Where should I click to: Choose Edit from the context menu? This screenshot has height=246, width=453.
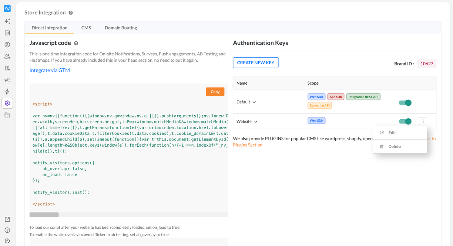pyautogui.click(x=400, y=133)
